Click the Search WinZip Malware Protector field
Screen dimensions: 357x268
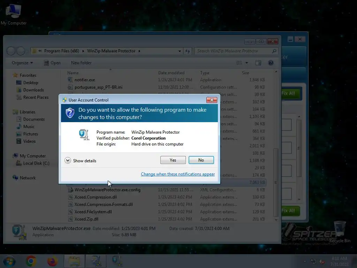pyautogui.click(x=236, y=51)
